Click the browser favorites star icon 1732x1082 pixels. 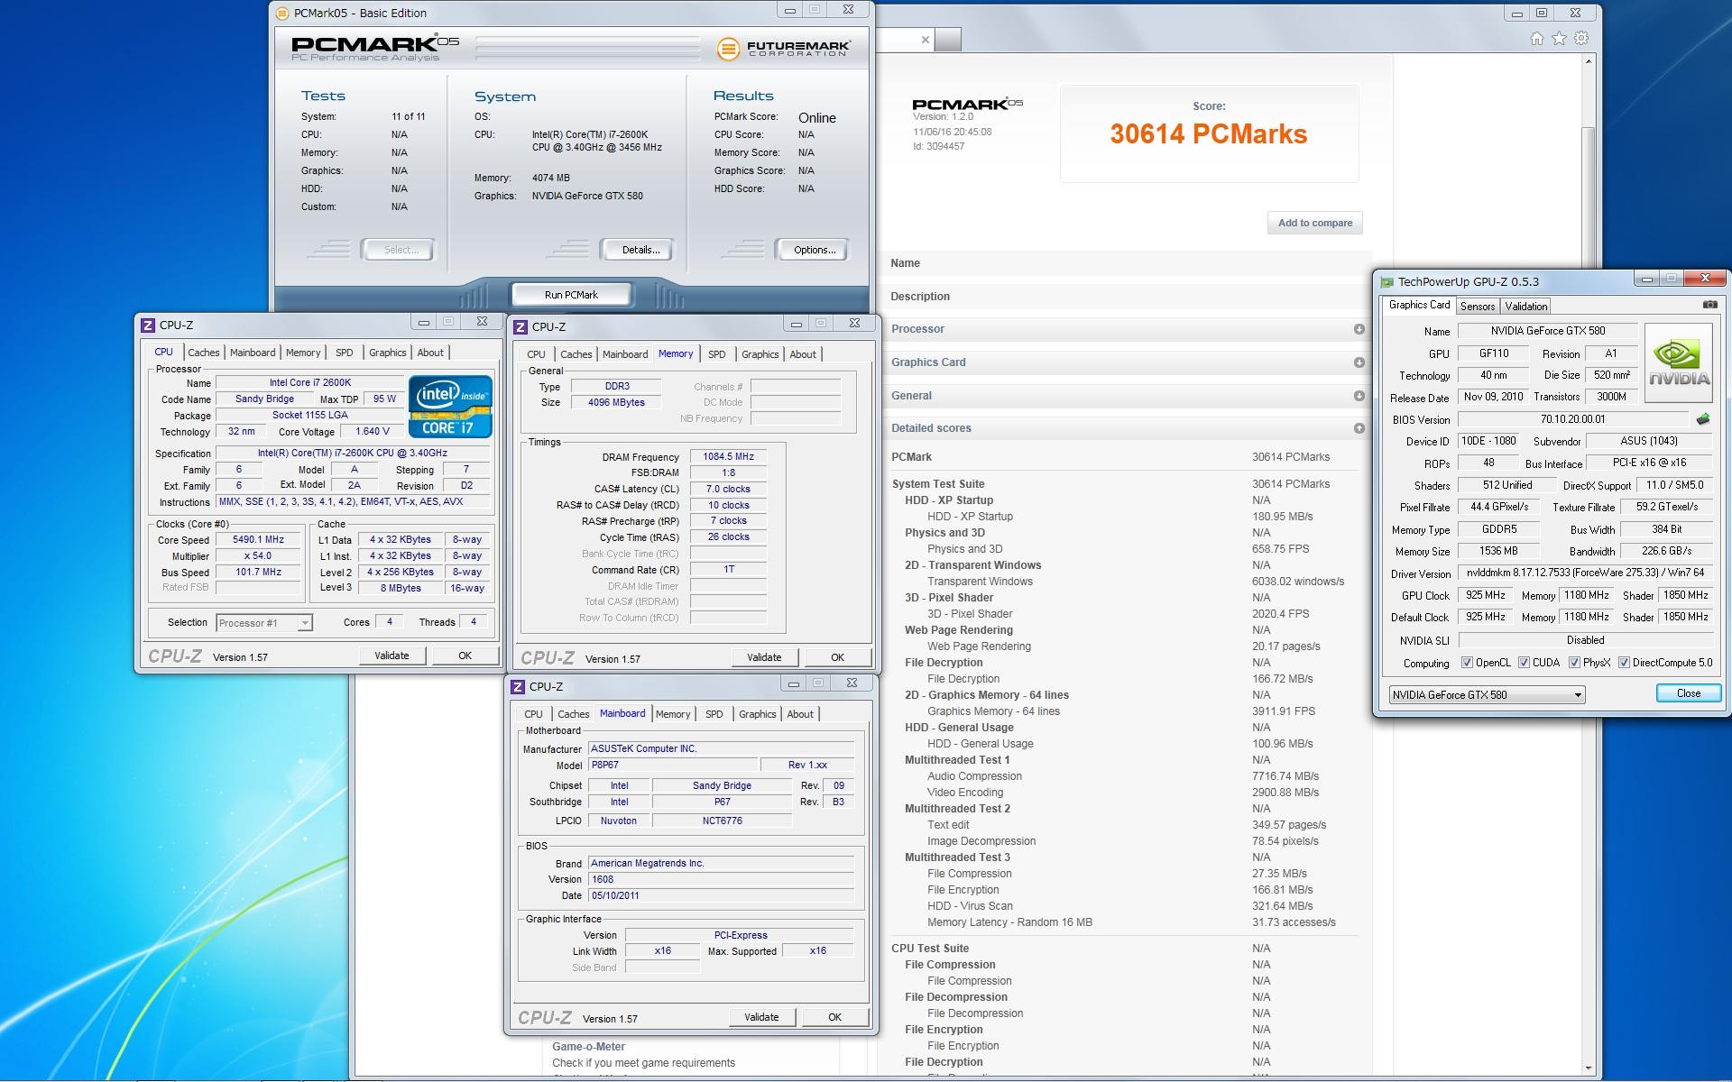pyautogui.click(x=1559, y=39)
